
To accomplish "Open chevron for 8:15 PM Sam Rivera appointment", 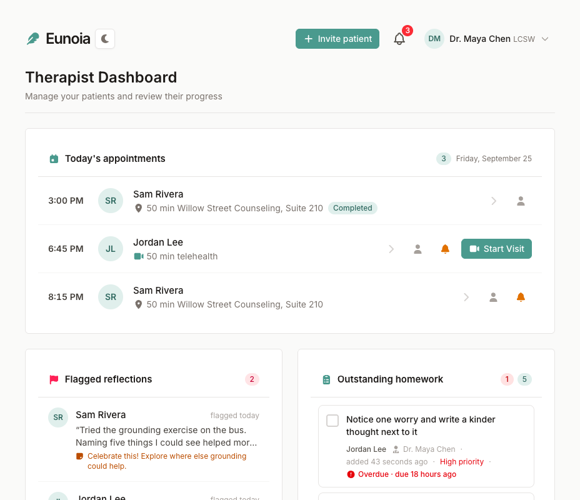I will 466,297.
